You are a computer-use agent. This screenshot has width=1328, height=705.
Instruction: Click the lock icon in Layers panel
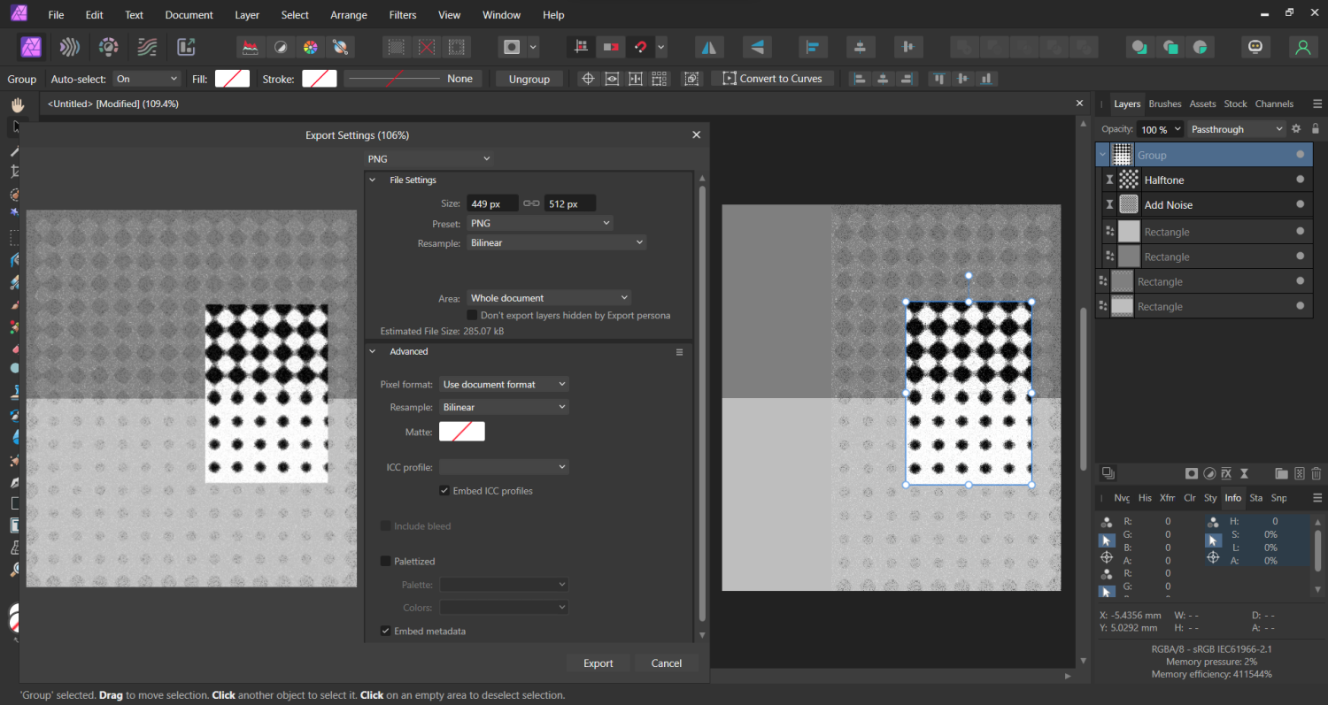1316,129
